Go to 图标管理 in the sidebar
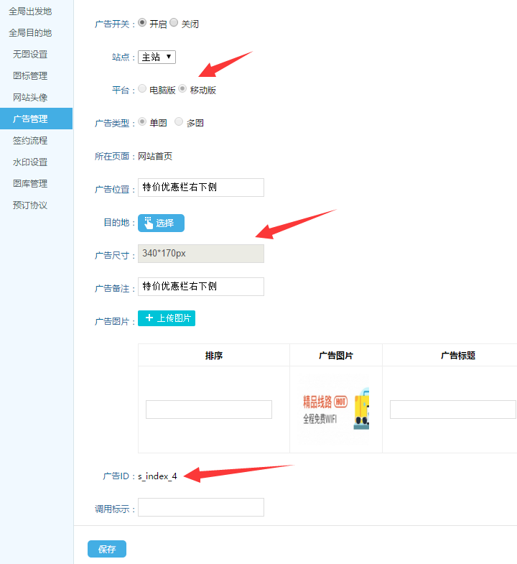Image resolution: width=517 pixels, height=564 pixels. pyautogui.click(x=30, y=76)
